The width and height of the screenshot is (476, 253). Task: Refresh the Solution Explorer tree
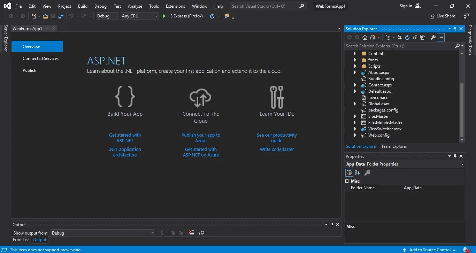pyautogui.click(x=407, y=37)
